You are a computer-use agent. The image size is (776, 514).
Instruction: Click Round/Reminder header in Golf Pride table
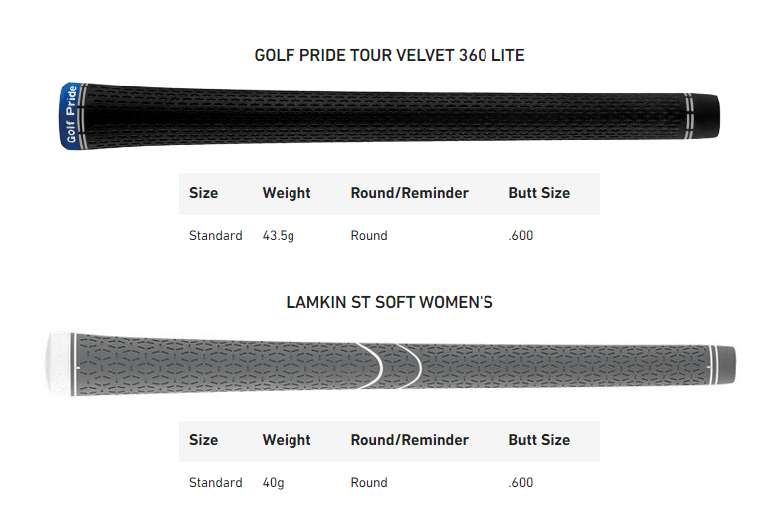pyautogui.click(x=409, y=193)
